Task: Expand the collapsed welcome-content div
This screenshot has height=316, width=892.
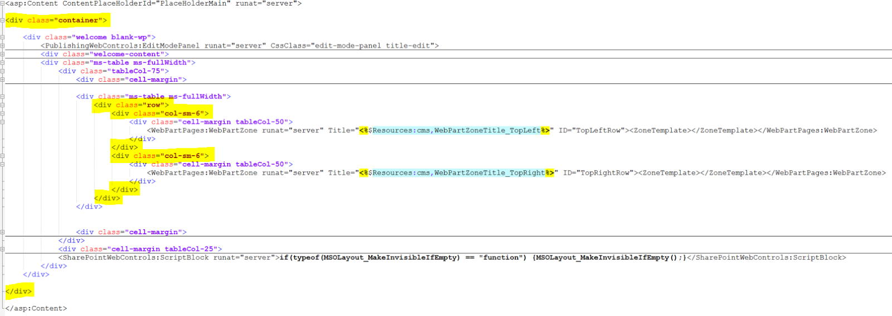Action: coord(2,54)
